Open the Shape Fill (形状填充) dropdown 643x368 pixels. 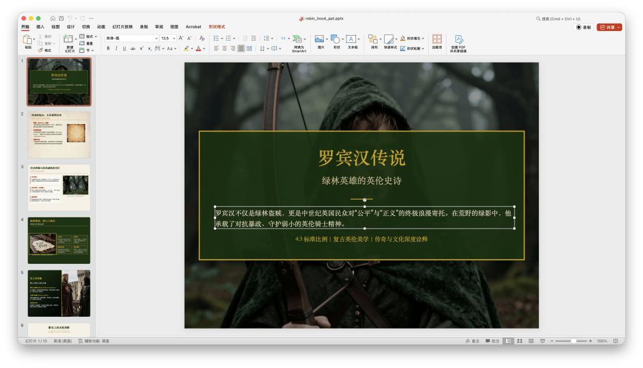(x=424, y=38)
